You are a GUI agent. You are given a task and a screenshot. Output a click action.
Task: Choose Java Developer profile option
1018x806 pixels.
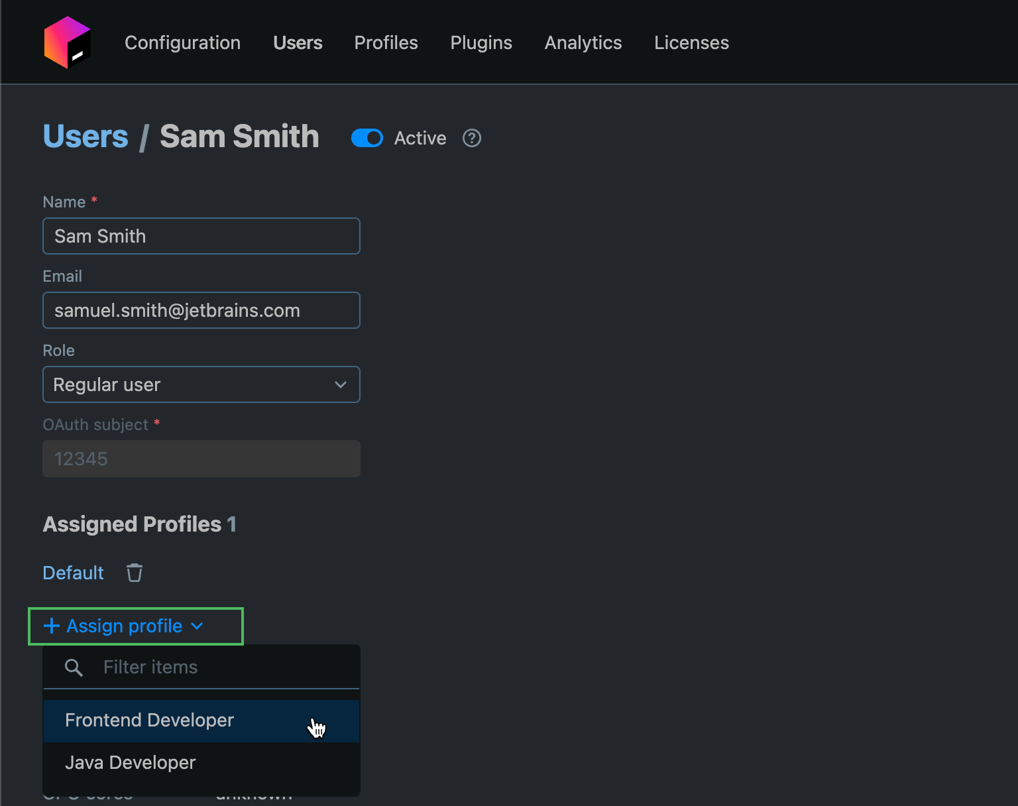[131, 763]
